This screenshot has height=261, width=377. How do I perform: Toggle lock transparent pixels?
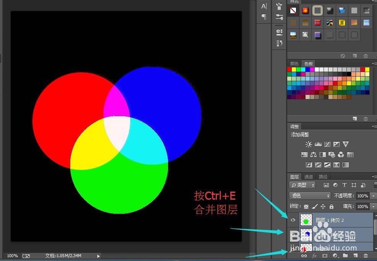(x=306, y=206)
